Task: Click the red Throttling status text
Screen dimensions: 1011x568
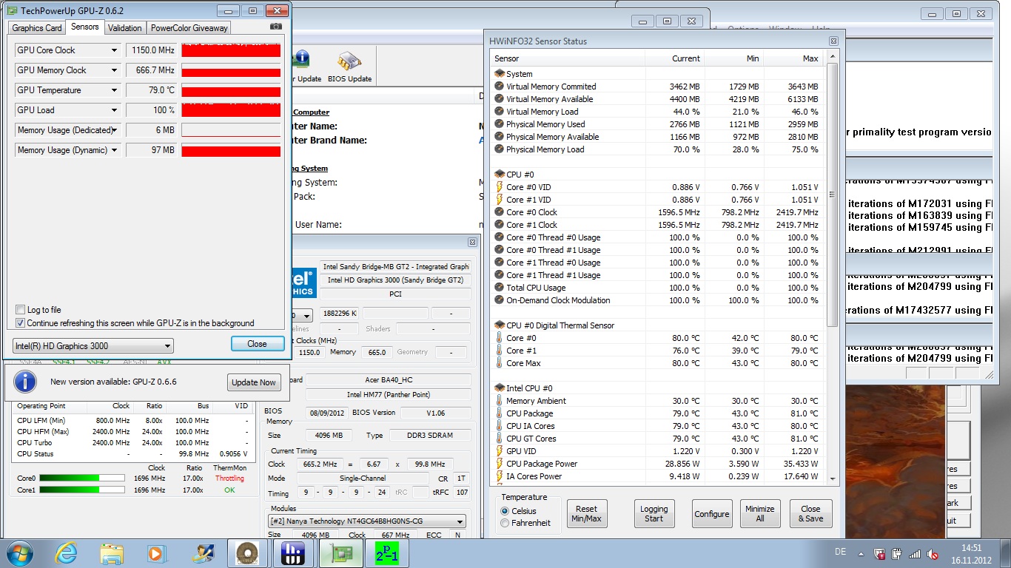Action: point(229,479)
